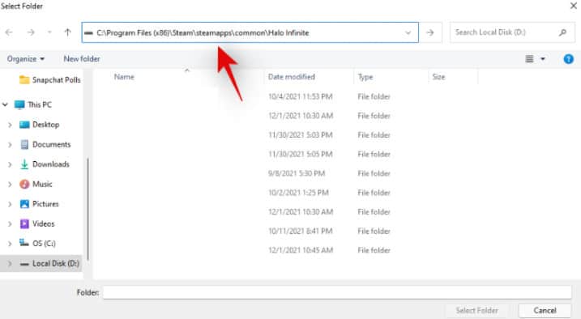Open Desktop in the sidebar
The width and height of the screenshot is (581, 319).
coord(39,125)
